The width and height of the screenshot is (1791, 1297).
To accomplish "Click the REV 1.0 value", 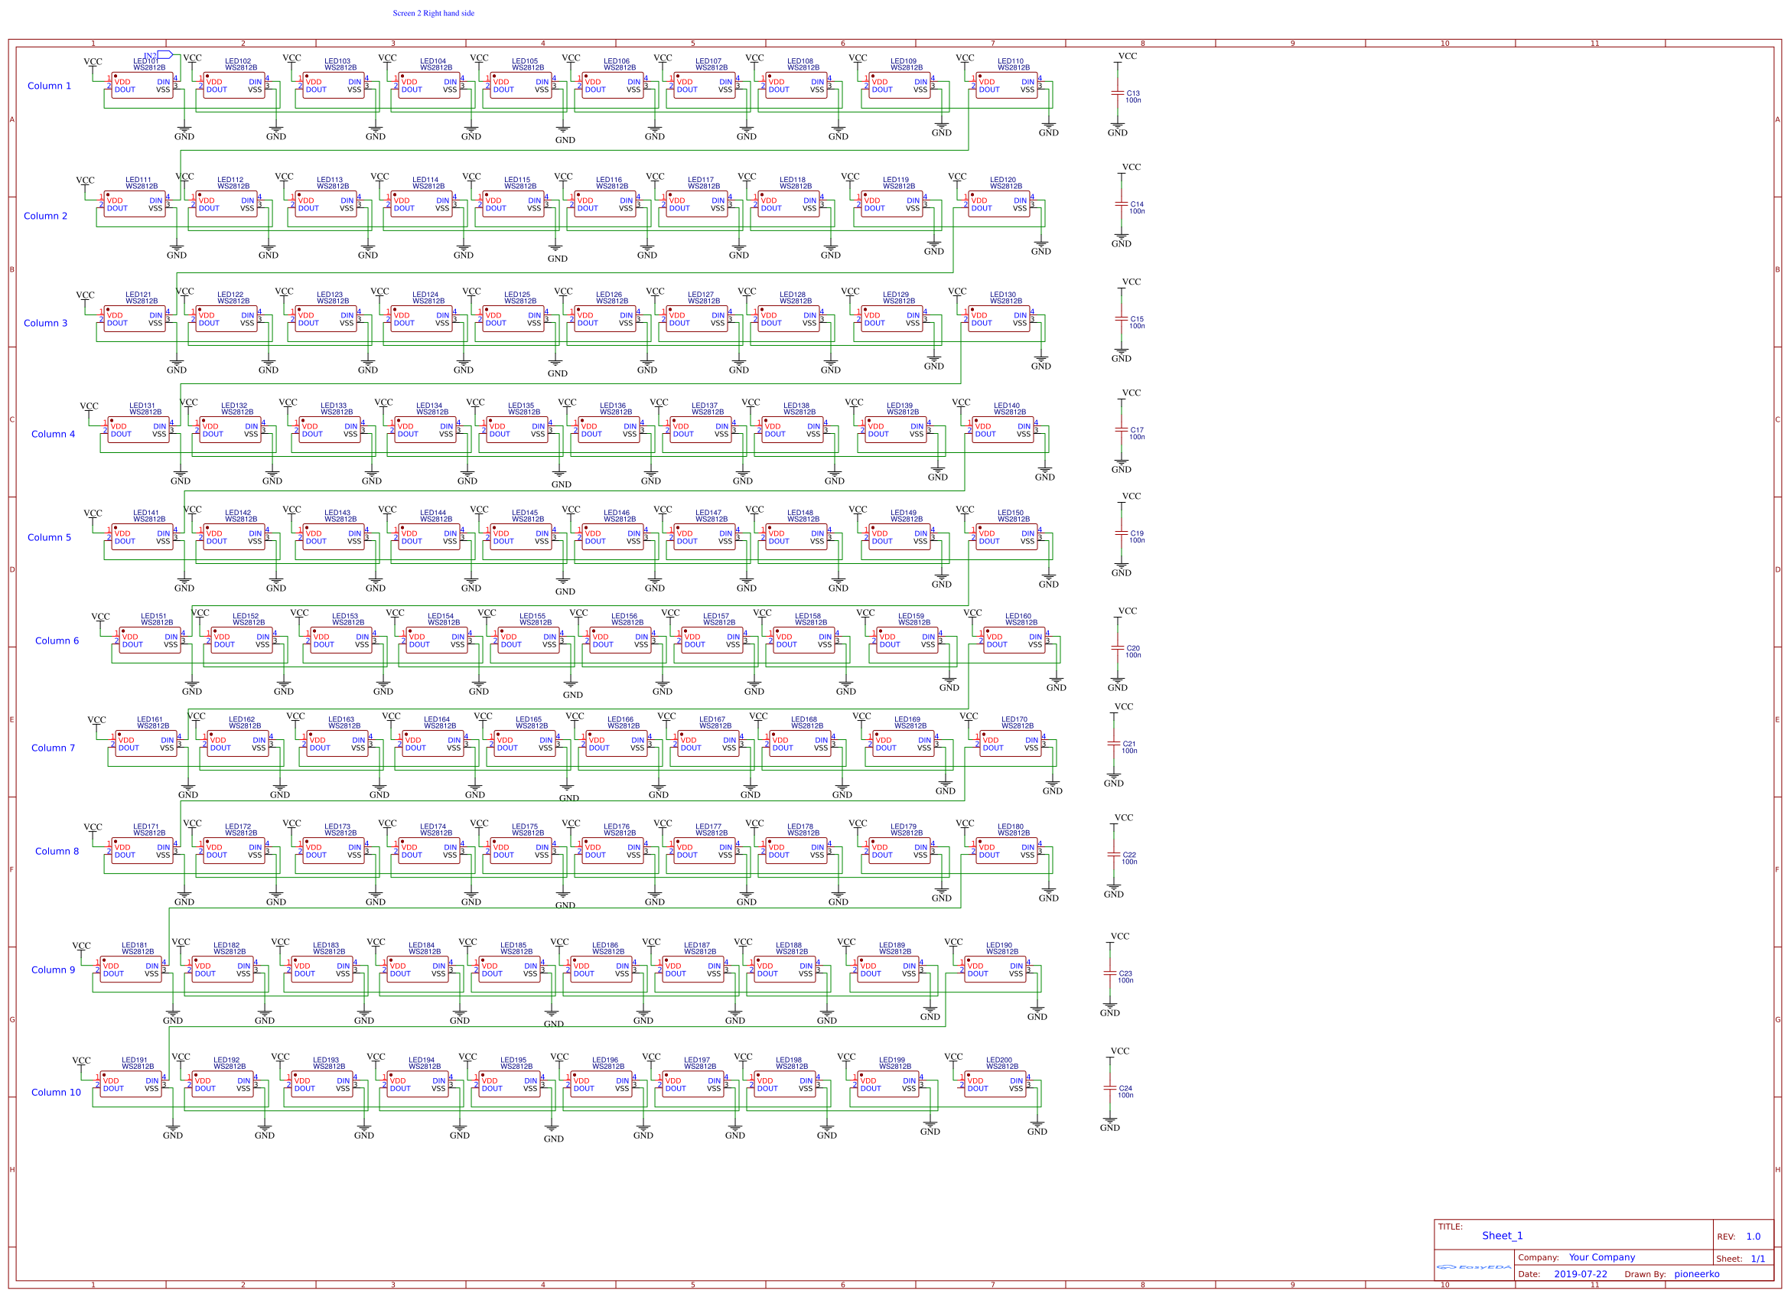I will 1753,1237.
